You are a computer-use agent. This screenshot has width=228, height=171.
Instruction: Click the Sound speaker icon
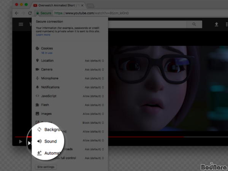[x=39, y=141]
